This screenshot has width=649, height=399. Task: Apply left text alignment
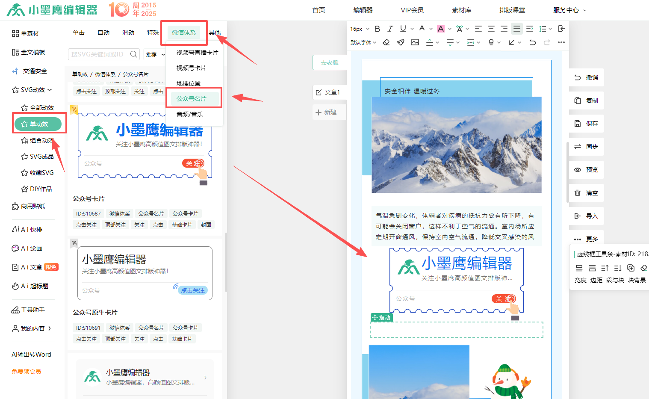pyautogui.click(x=478, y=29)
